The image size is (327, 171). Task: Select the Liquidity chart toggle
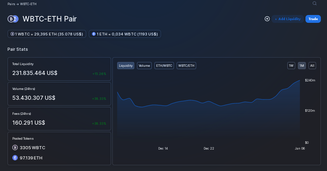(x=126, y=66)
